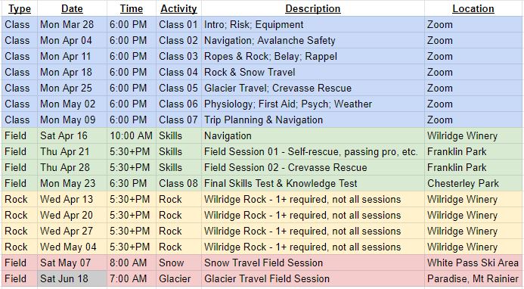
Task: Click the Date column header
Action: click(72, 8)
